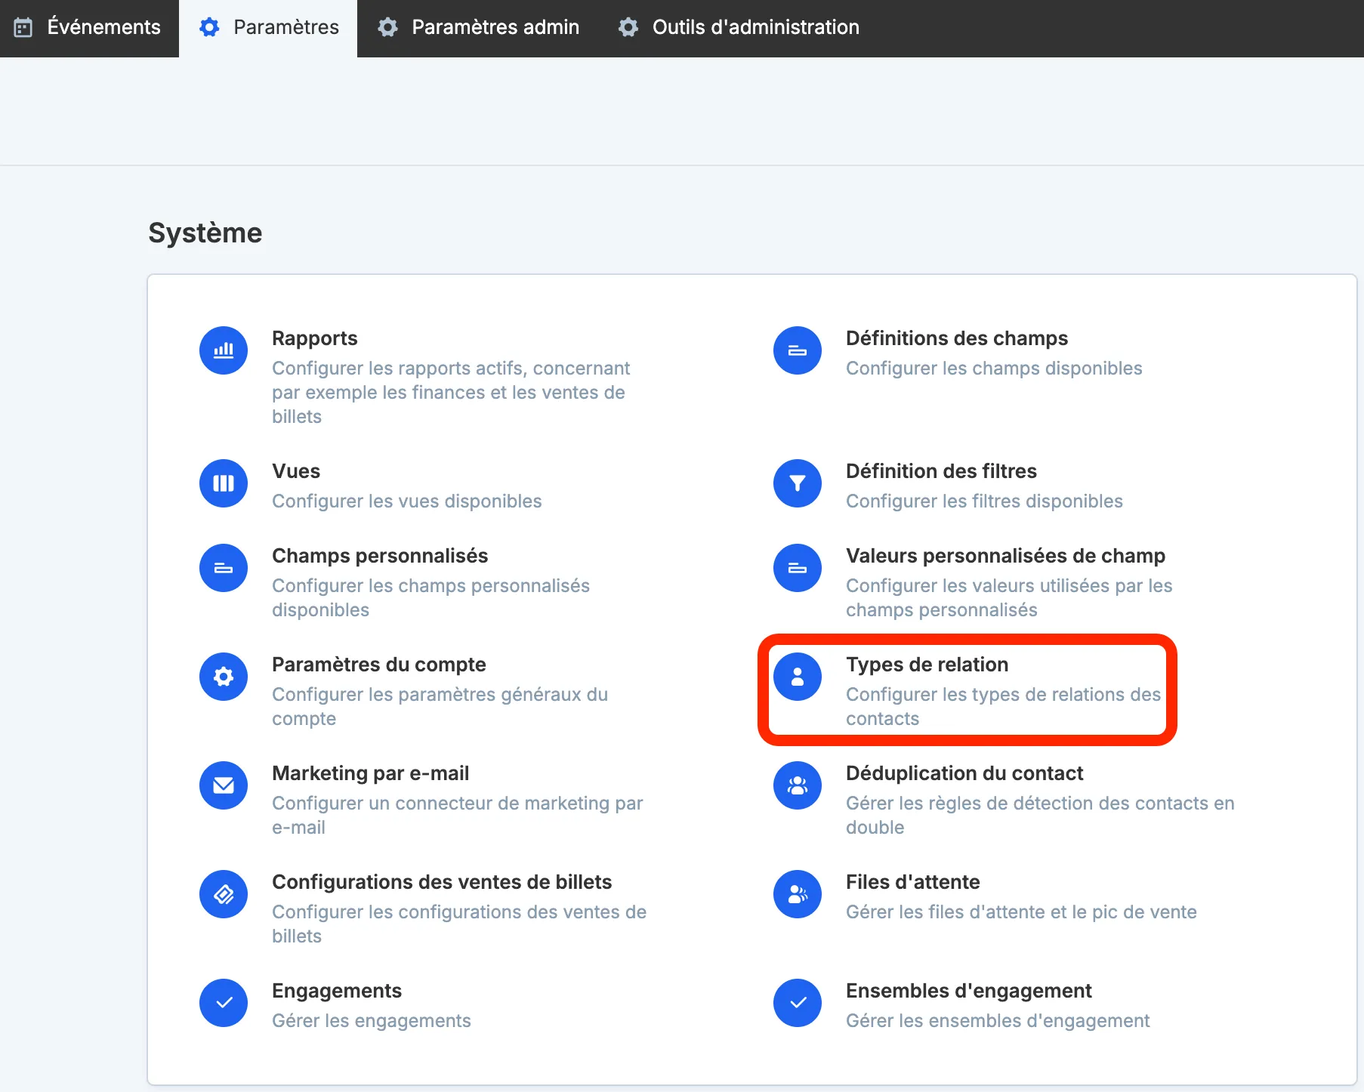Click the 'Système' section heading
Screen dimensions: 1364x1092
coord(205,233)
